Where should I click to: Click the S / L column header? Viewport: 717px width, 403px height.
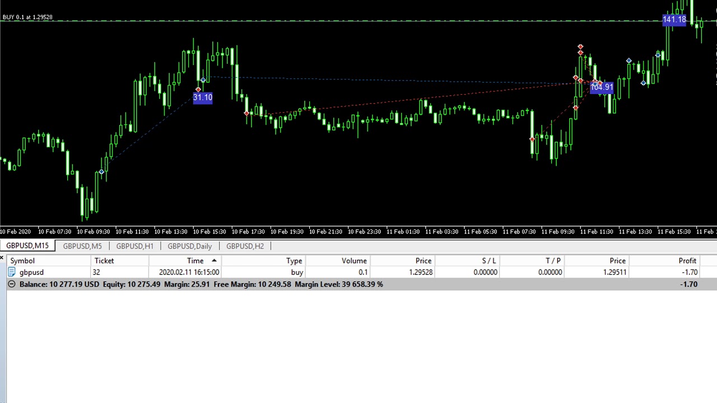tap(467, 261)
